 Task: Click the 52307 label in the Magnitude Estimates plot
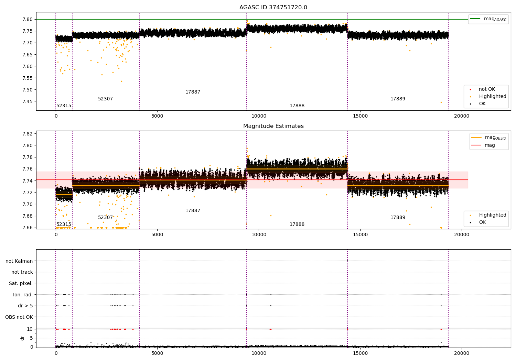105,218
